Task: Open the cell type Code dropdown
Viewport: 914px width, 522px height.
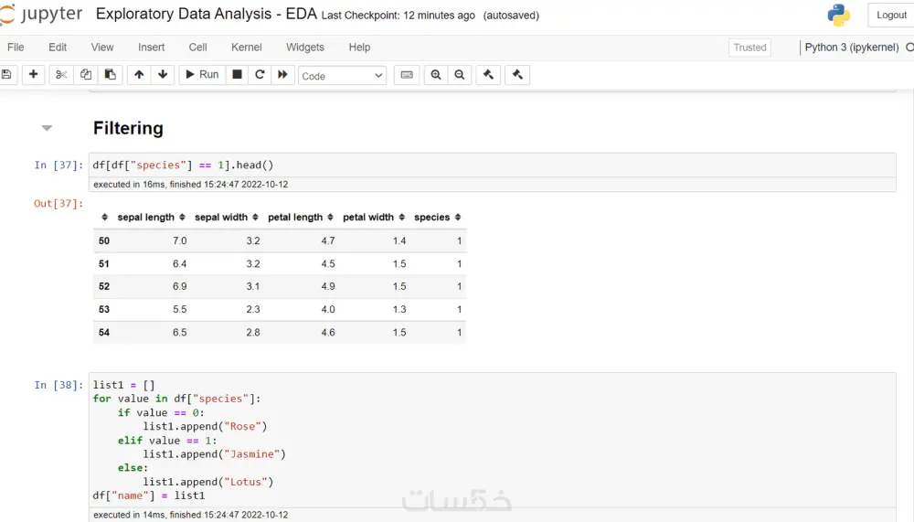Action: pyautogui.click(x=343, y=76)
